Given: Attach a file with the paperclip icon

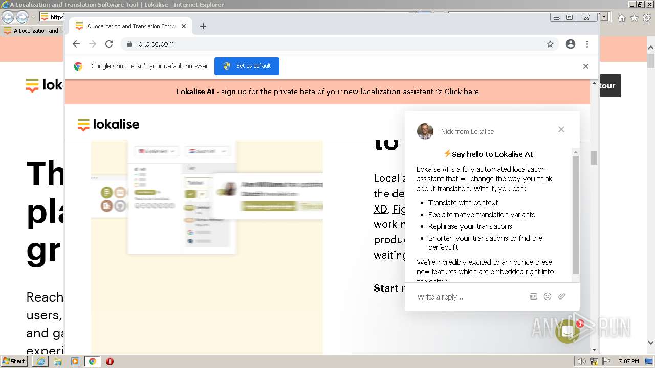Looking at the screenshot, I should pyautogui.click(x=562, y=296).
